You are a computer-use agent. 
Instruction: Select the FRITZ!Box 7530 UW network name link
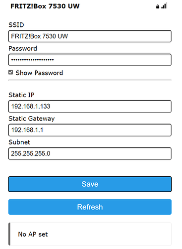click(45, 6)
